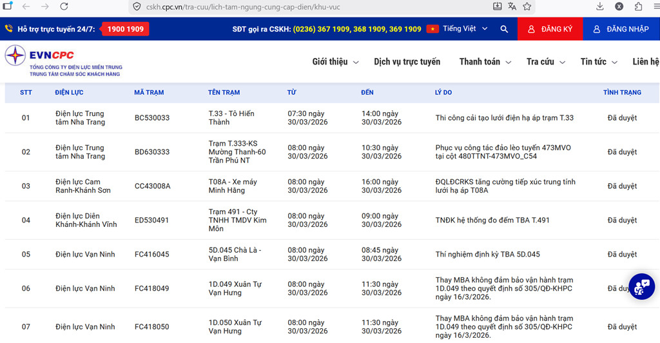Click the translate page icon in address bar

point(512,7)
